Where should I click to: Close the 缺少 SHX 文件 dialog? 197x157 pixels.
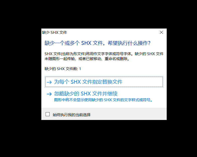(161, 32)
